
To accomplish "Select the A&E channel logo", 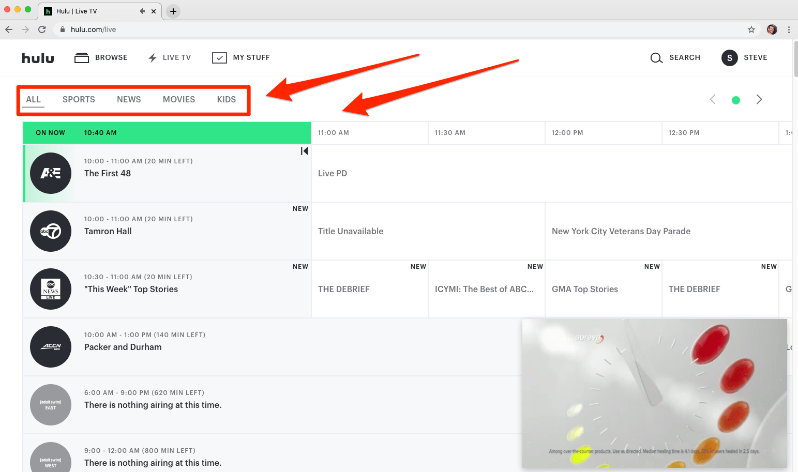I will pos(51,173).
